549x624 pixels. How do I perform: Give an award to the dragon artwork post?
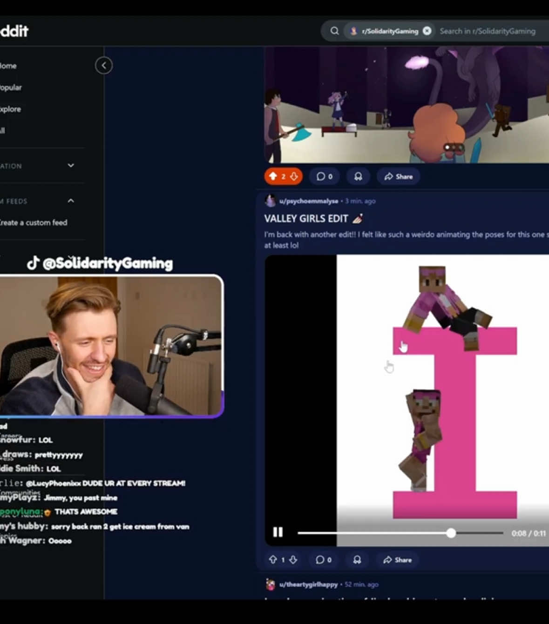[358, 176]
